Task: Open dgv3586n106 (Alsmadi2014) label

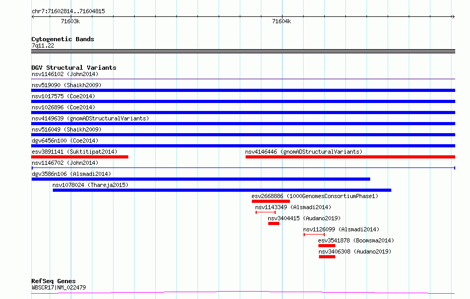Action: pyautogui.click(x=71, y=174)
